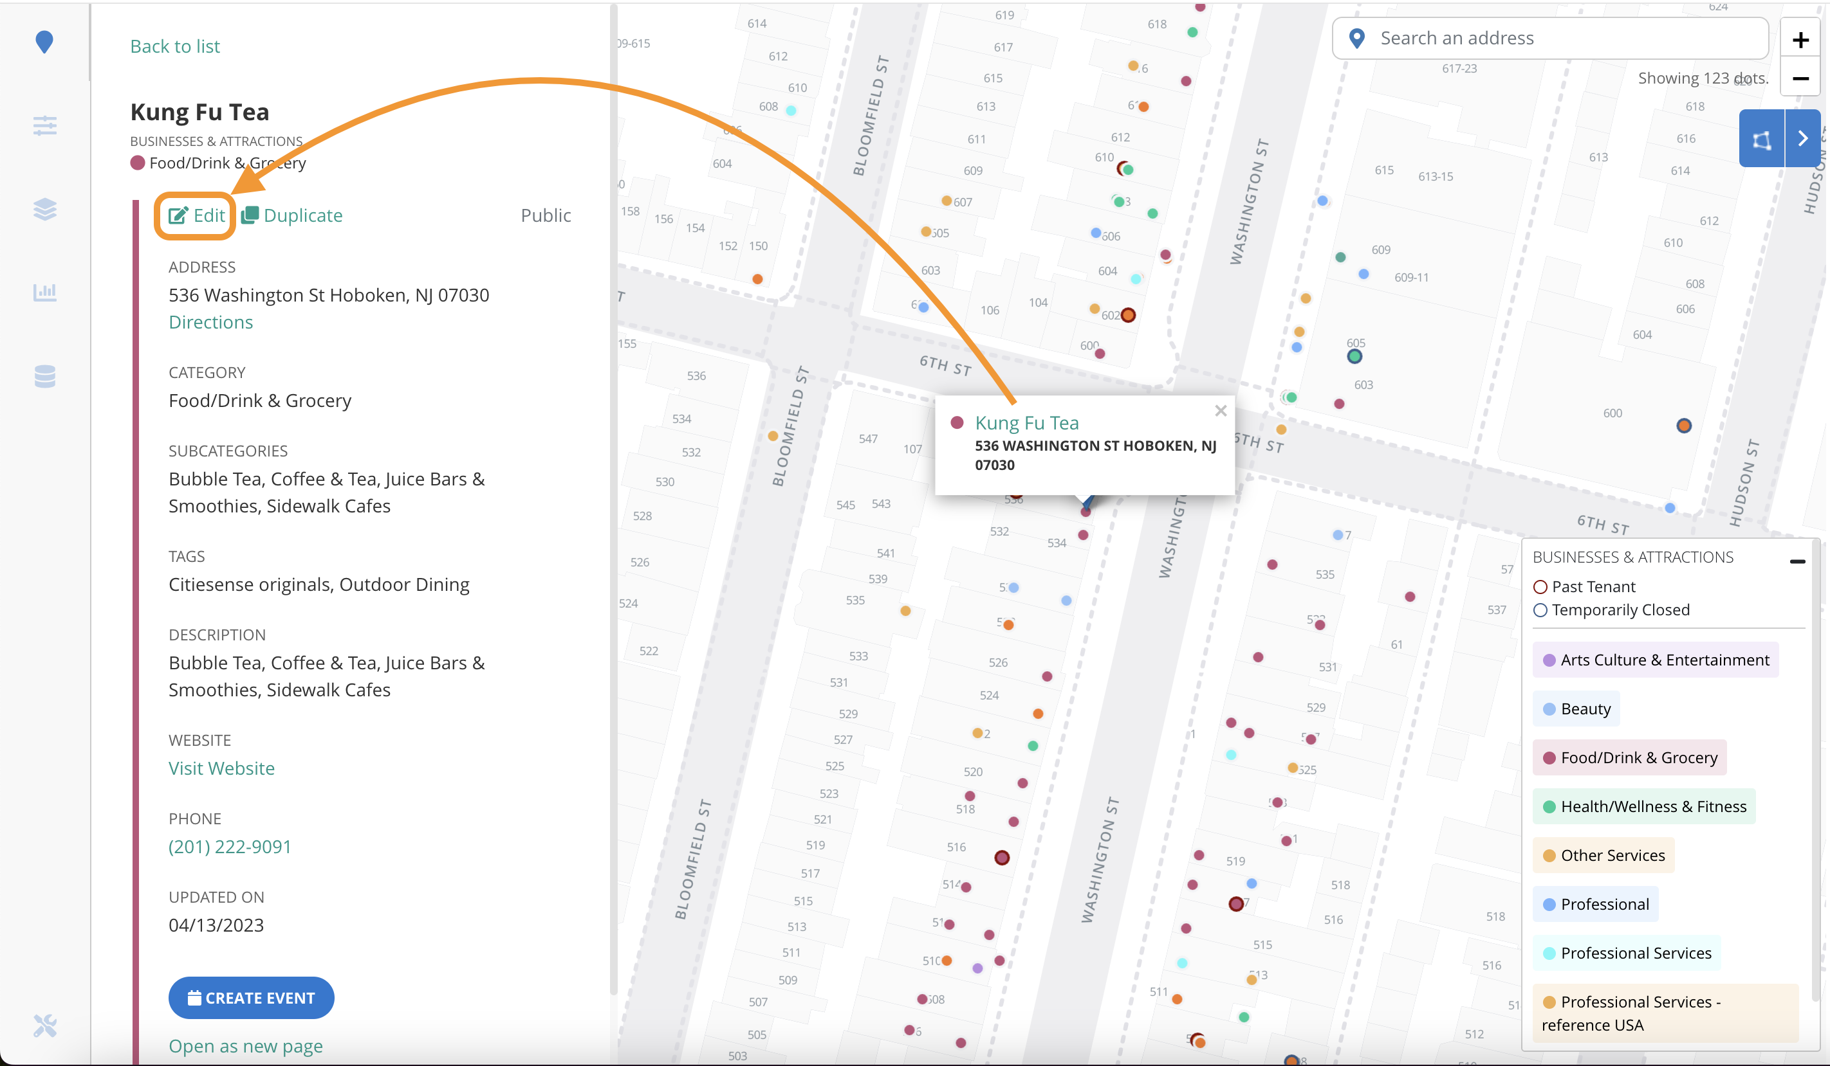Screen dimensions: 1830x1066
Task: Toggle Temporarily Closed legend filter
Action: [1611, 610]
